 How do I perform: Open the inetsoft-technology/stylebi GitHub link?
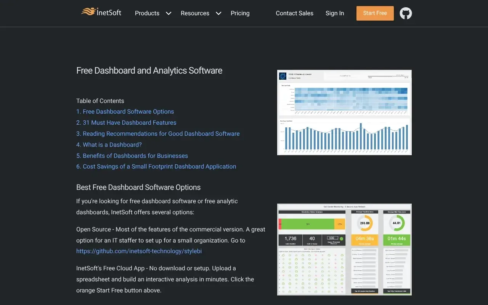pos(139,251)
